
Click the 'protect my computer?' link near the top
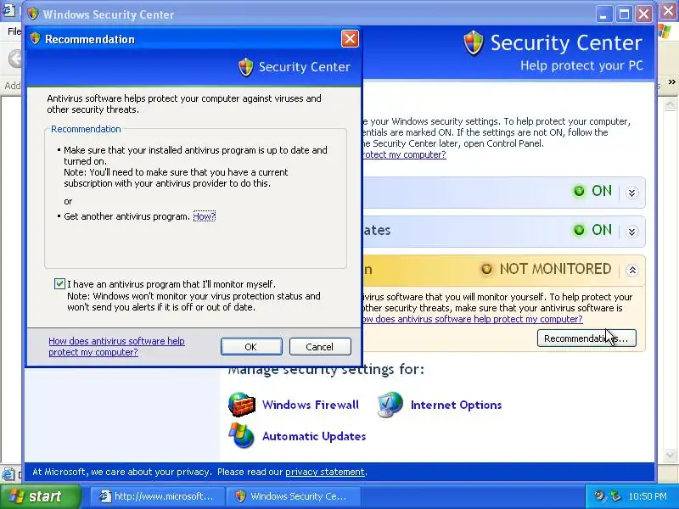(x=404, y=154)
